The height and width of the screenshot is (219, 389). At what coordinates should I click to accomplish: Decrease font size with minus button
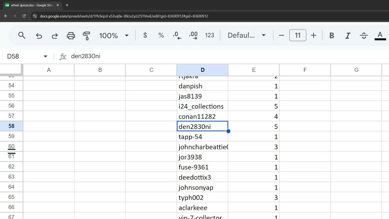point(281,35)
